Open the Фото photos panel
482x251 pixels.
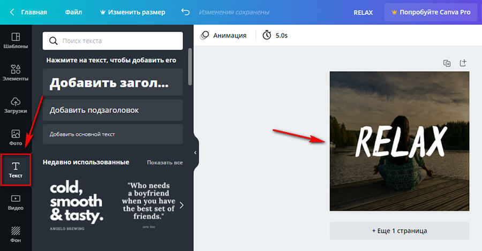(x=16, y=138)
